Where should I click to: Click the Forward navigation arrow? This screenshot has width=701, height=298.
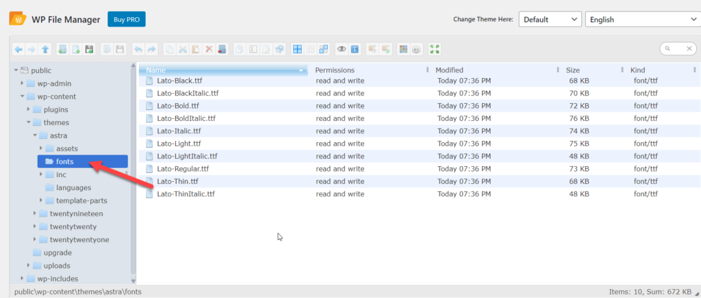[x=31, y=49]
